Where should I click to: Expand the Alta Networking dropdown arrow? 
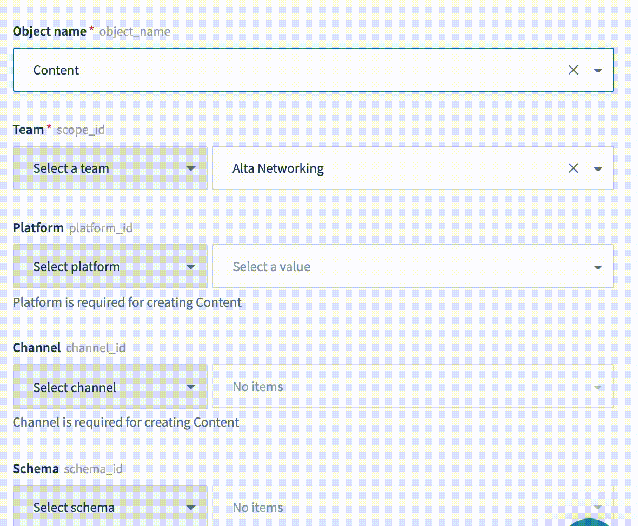598,168
